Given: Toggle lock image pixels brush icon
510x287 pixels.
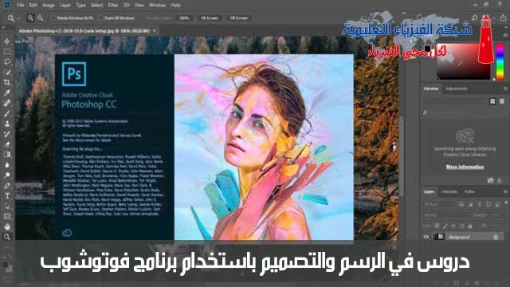Looking at the screenshot, I should point(445,226).
